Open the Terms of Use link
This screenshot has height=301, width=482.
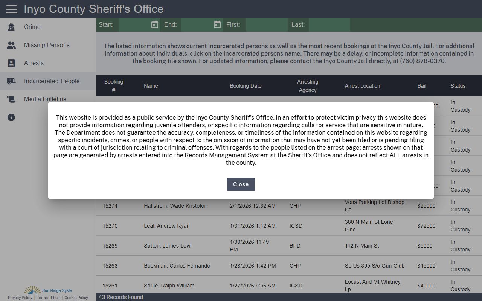48,298
